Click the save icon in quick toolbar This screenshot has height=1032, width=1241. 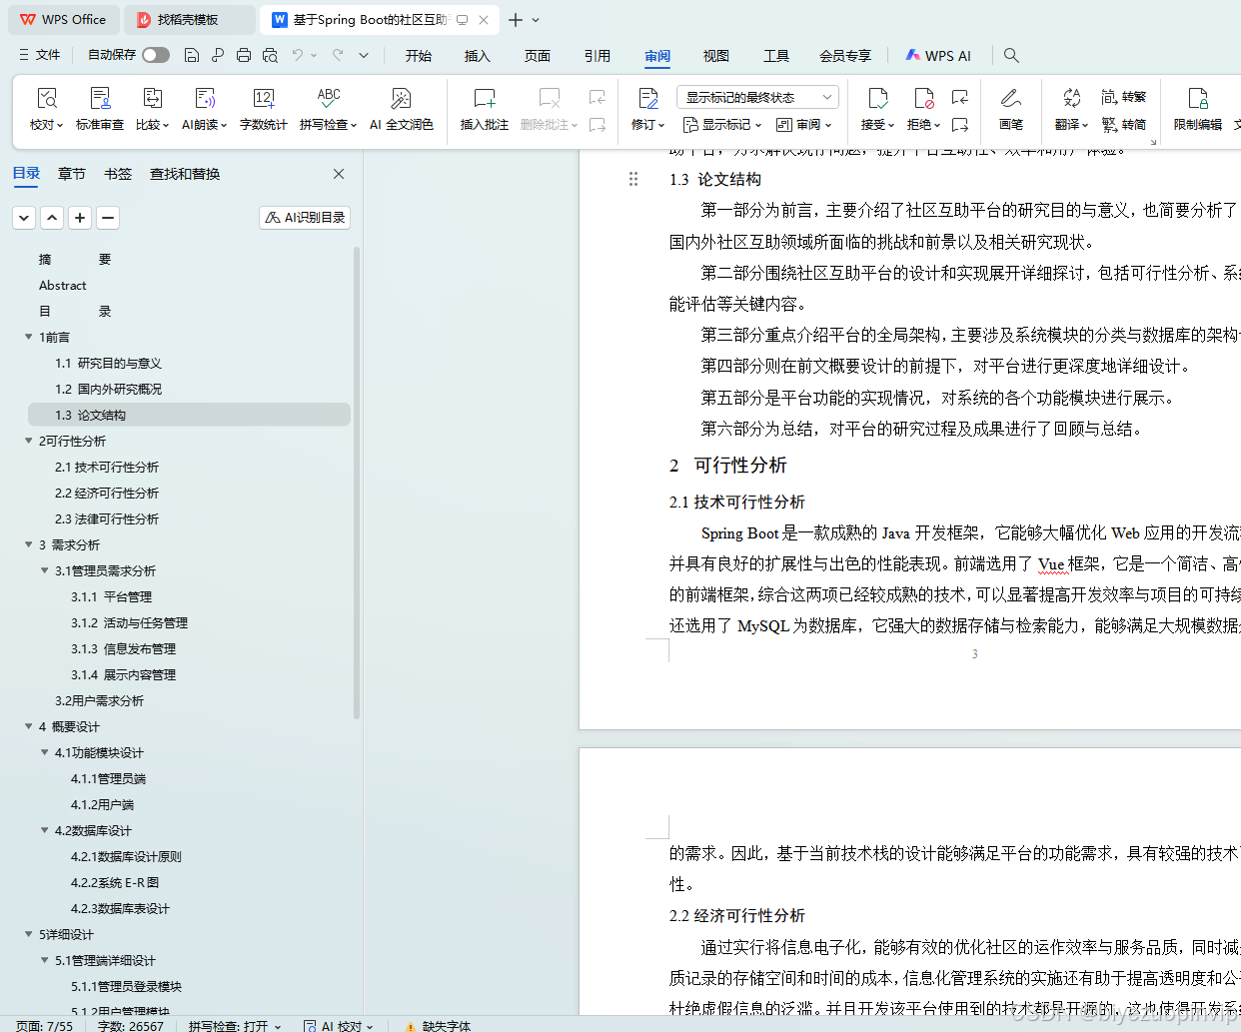[x=192, y=55]
